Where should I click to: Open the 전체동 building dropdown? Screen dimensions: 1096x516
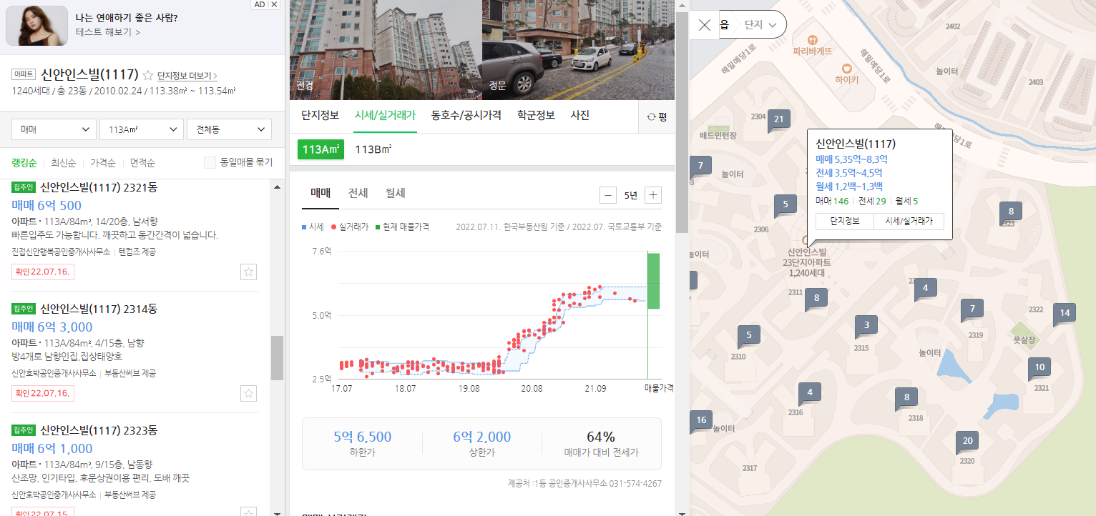229,129
